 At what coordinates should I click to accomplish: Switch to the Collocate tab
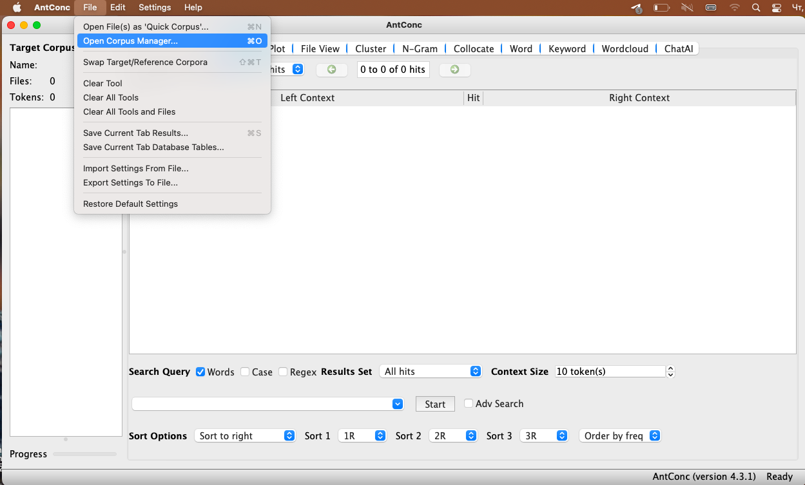click(474, 48)
